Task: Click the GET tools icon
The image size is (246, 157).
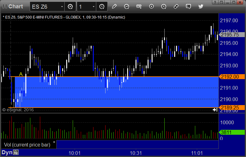Action: pyautogui.click(x=139, y=6)
